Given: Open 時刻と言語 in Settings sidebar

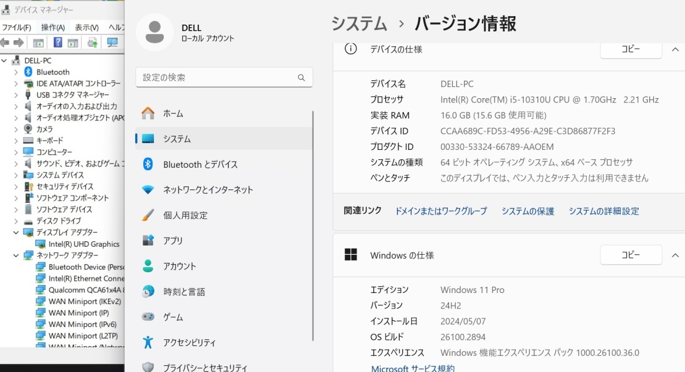Looking at the screenshot, I should [x=224, y=292].
